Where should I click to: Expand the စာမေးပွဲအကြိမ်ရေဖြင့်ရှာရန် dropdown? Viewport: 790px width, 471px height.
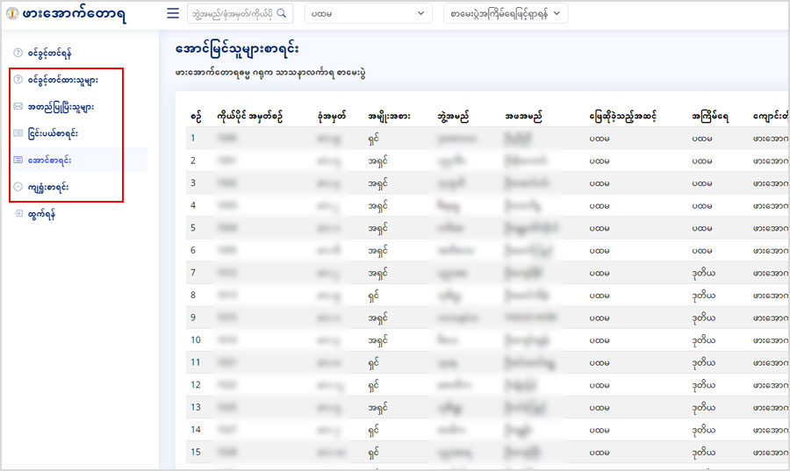pos(506,14)
